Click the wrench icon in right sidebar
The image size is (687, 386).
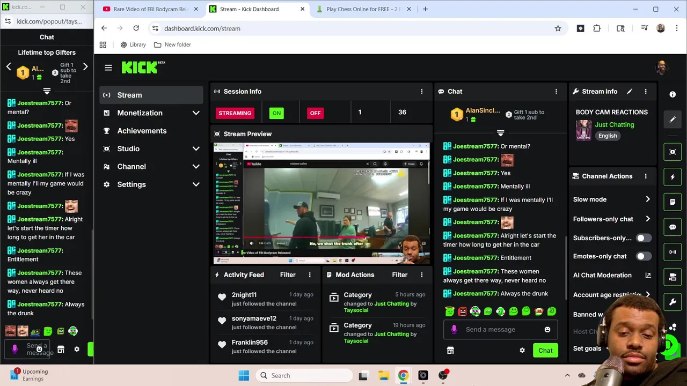pyautogui.click(x=673, y=302)
